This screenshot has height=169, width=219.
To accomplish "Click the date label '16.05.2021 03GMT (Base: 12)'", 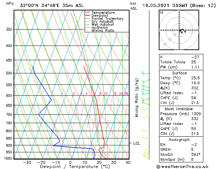I will 179,6.
